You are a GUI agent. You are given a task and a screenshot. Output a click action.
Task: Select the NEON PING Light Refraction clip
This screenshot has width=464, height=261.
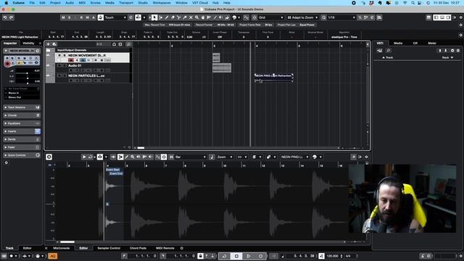(x=274, y=78)
